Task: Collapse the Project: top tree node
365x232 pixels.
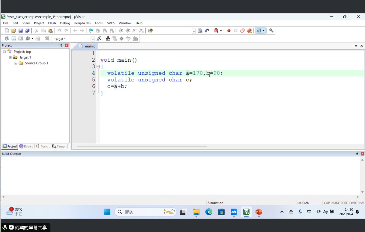Action: tap(5, 52)
